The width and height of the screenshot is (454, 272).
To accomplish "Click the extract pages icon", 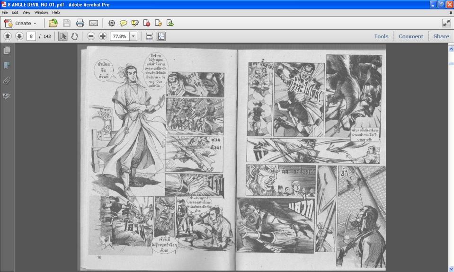I will point(159,23).
